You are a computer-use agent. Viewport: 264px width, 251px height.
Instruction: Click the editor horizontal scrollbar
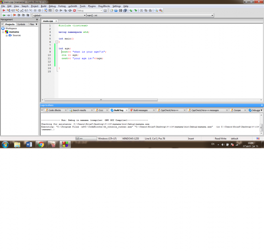[x=100, y=100]
